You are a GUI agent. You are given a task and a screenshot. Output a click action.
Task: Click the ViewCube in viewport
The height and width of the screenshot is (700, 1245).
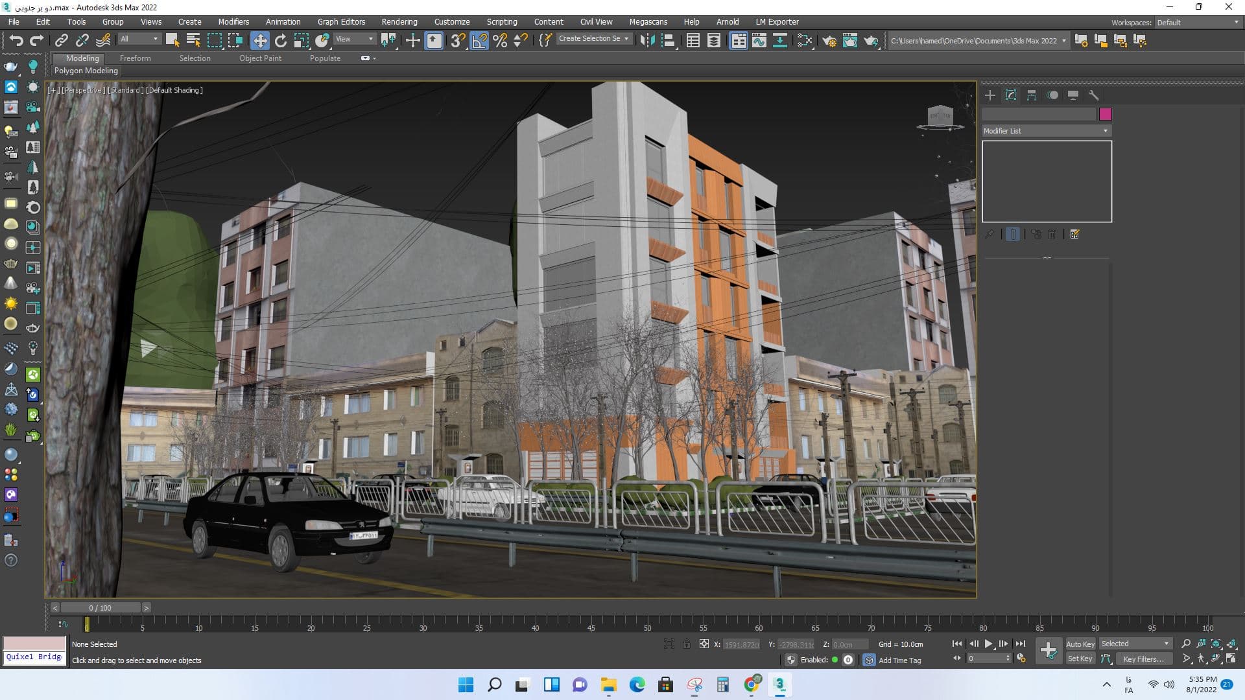[940, 117]
